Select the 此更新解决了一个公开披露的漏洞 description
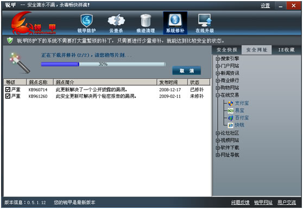 tap(91, 90)
